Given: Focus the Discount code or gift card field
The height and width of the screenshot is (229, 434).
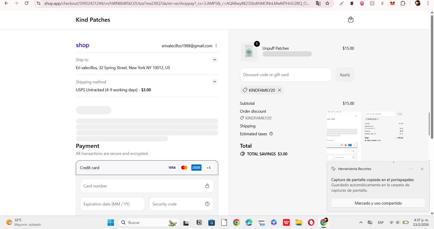Looking at the screenshot, I should 286,75.
